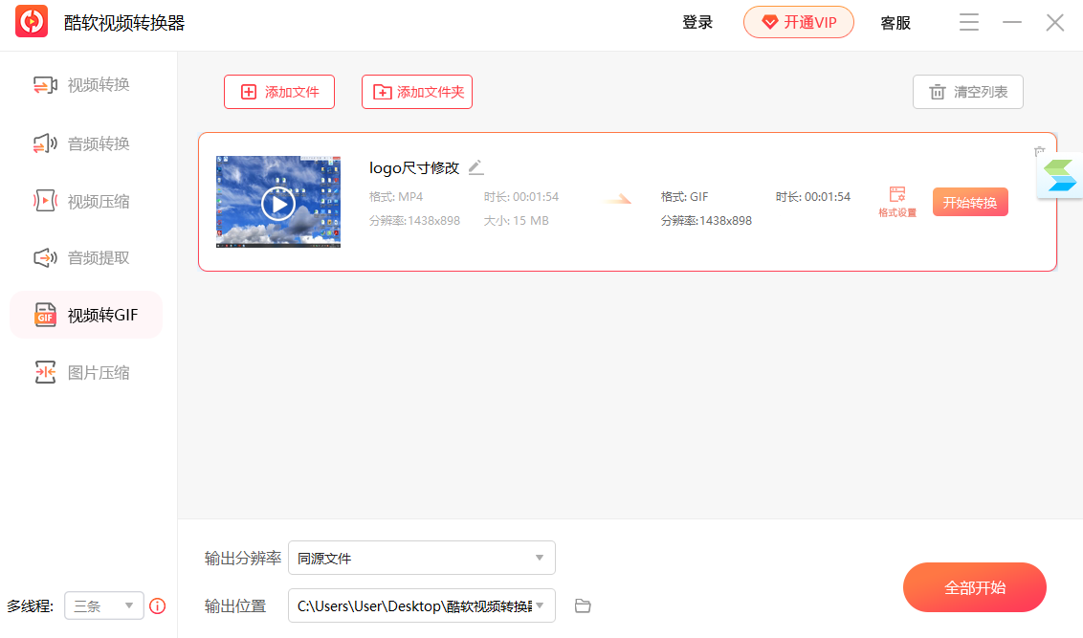This screenshot has width=1083, height=638.
Task: Play the logo尺寸修改 video thumbnail
Action: pos(278,204)
